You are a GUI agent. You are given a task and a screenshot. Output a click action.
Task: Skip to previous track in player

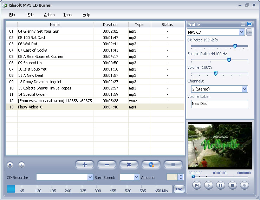click(x=197, y=185)
